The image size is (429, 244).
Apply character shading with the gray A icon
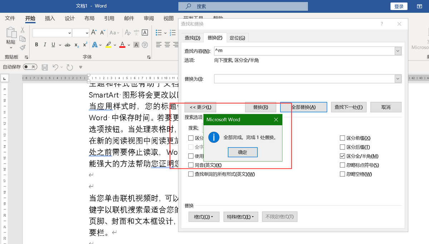(x=136, y=45)
